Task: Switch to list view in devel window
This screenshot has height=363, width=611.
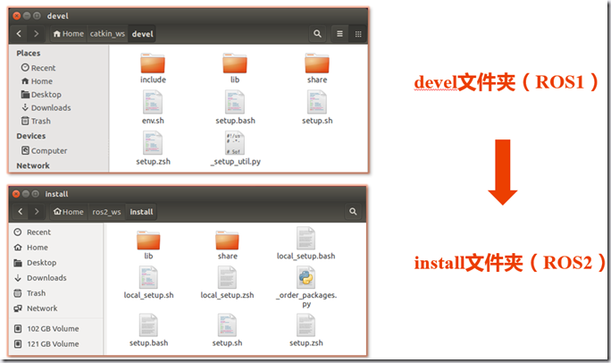Action: point(339,34)
